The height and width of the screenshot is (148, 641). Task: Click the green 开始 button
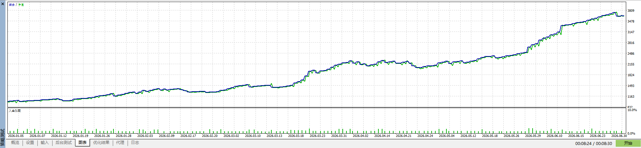pyautogui.click(x=628, y=143)
